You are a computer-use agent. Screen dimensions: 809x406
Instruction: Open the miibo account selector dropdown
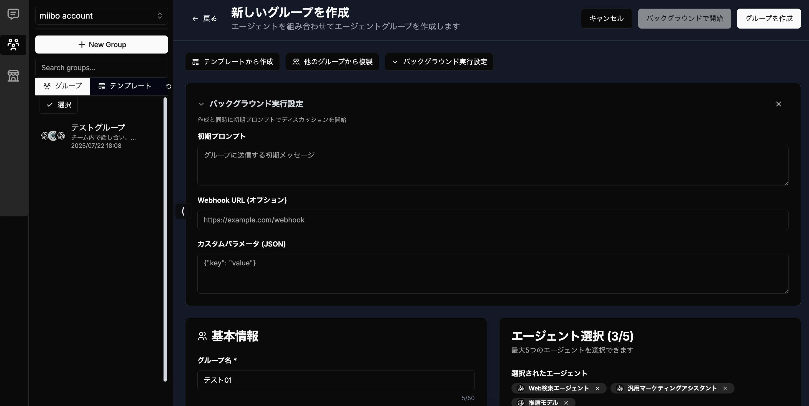point(101,16)
